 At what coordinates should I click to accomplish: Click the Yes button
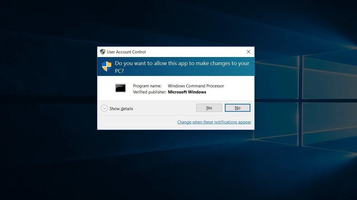click(x=209, y=108)
